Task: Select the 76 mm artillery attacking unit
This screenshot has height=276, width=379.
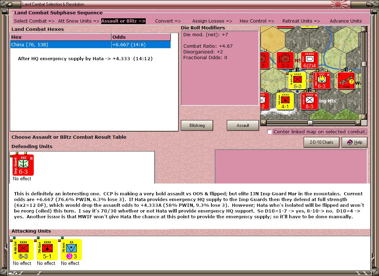Action: click(x=71, y=250)
